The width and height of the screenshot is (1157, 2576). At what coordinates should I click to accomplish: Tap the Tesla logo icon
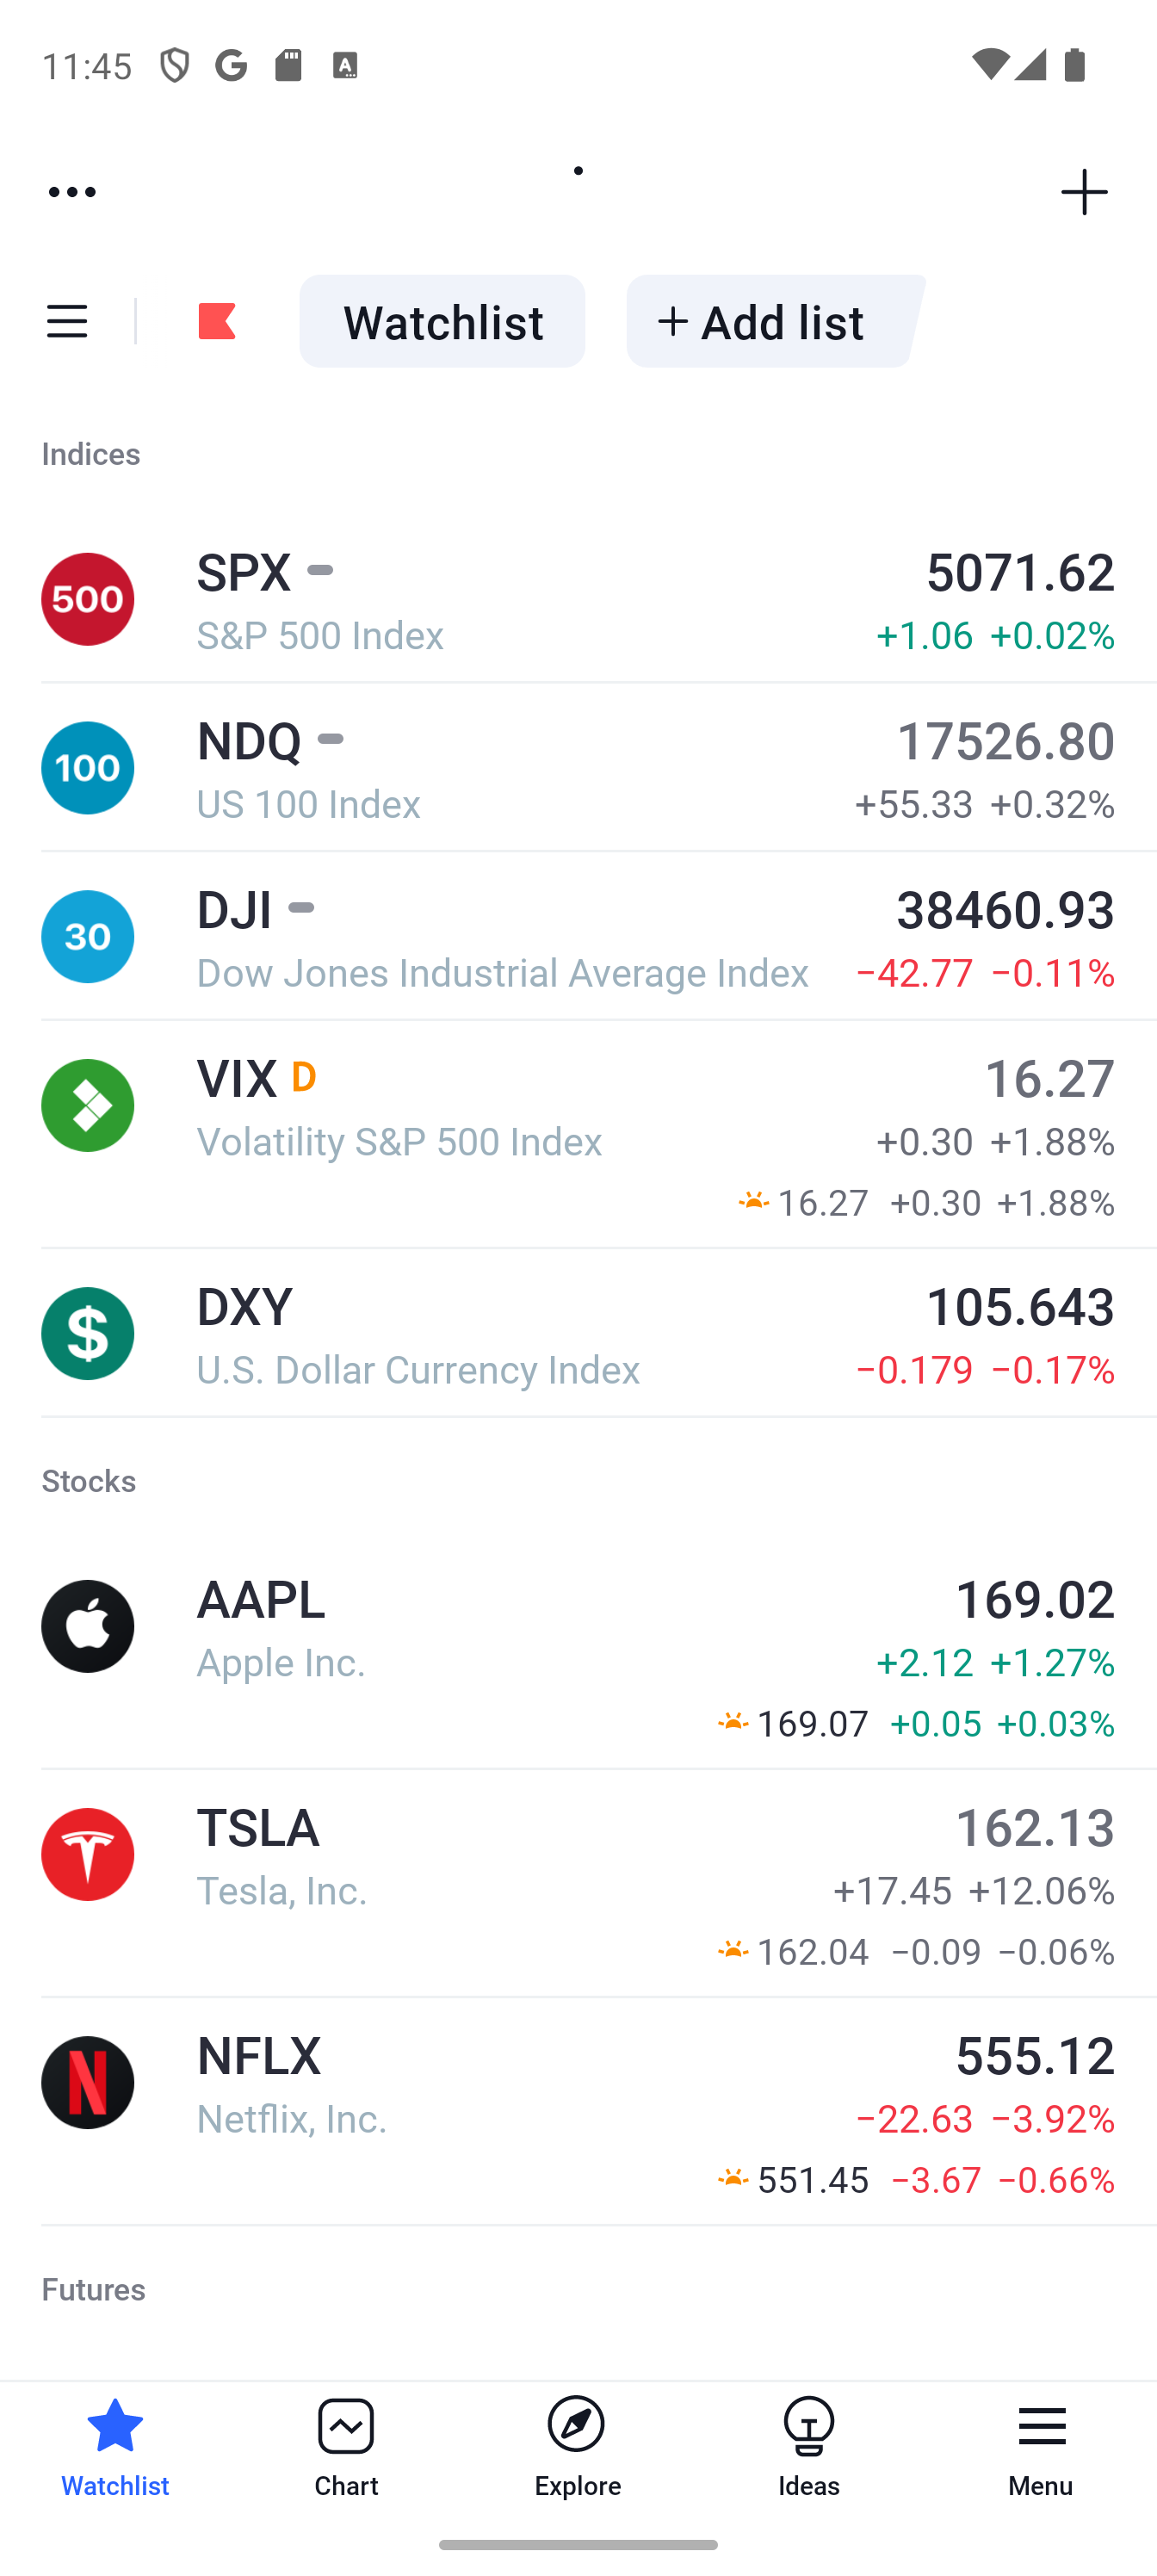tap(88, 1855)
